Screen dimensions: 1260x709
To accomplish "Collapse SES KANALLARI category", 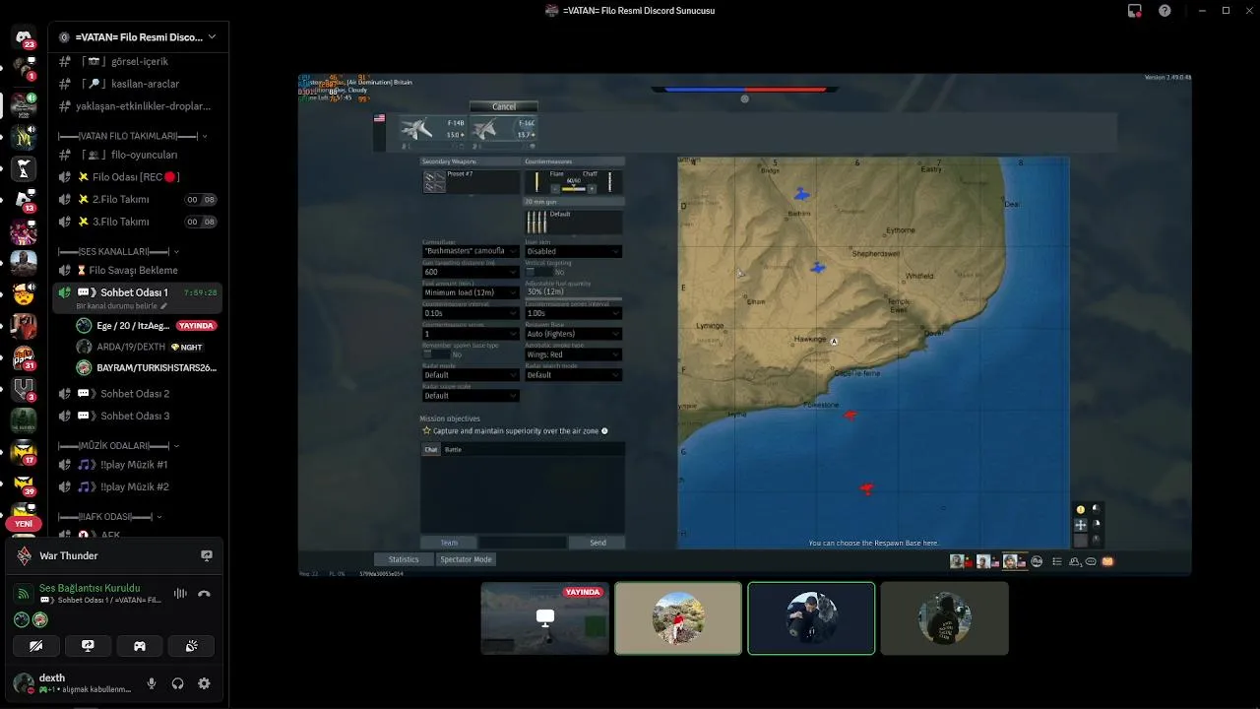I will pyautogui.click(x=117, y=251).
